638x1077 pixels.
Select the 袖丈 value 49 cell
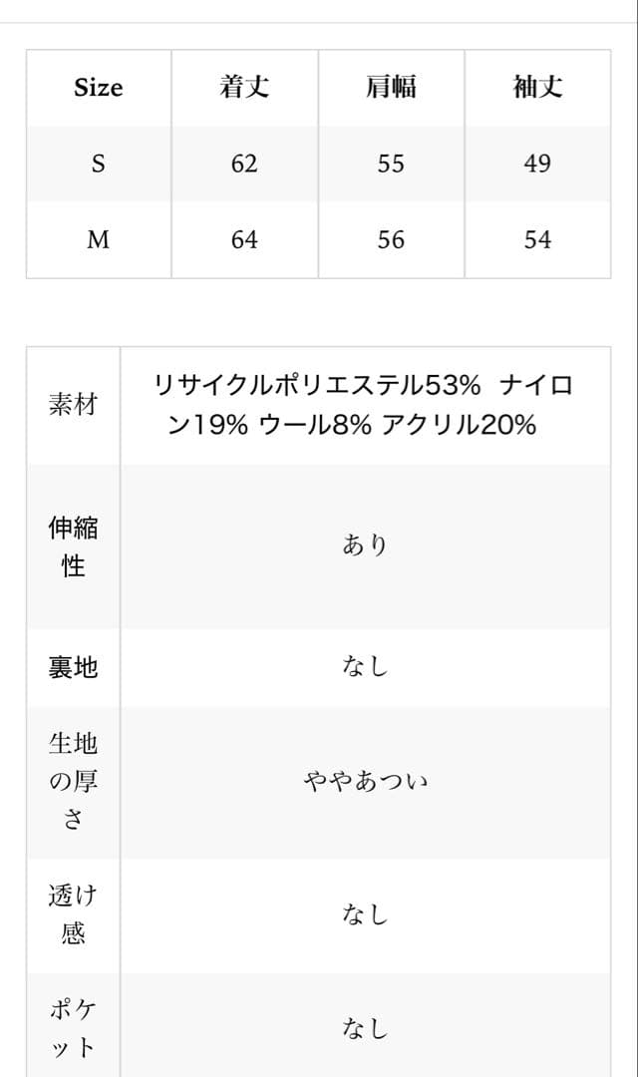pyautogui.click(x=537, y=164)
